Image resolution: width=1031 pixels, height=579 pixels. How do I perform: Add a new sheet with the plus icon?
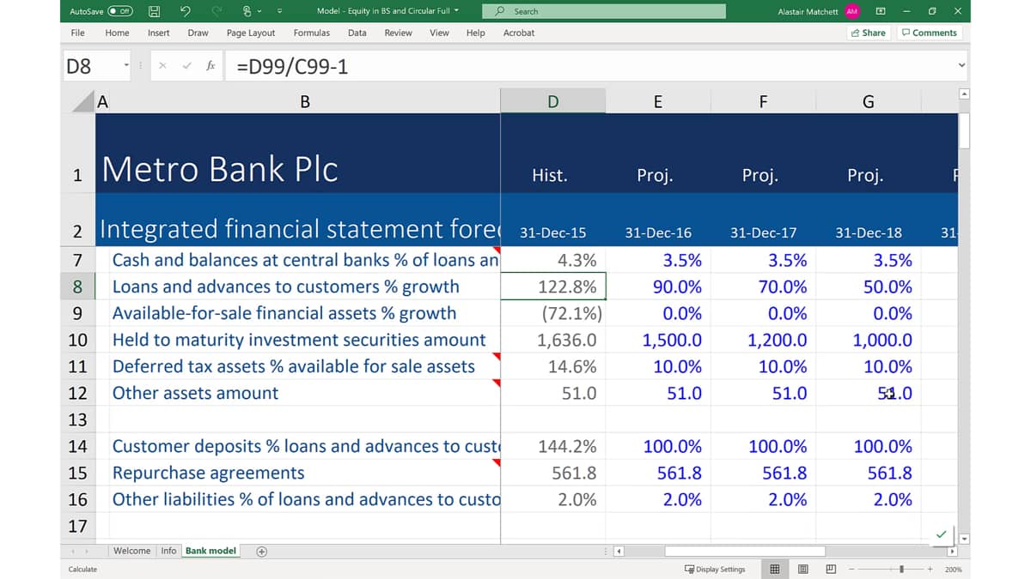[261, 552]
